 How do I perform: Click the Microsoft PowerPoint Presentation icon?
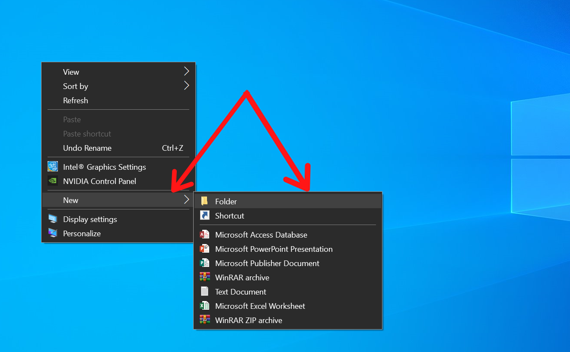click(204, 248)
